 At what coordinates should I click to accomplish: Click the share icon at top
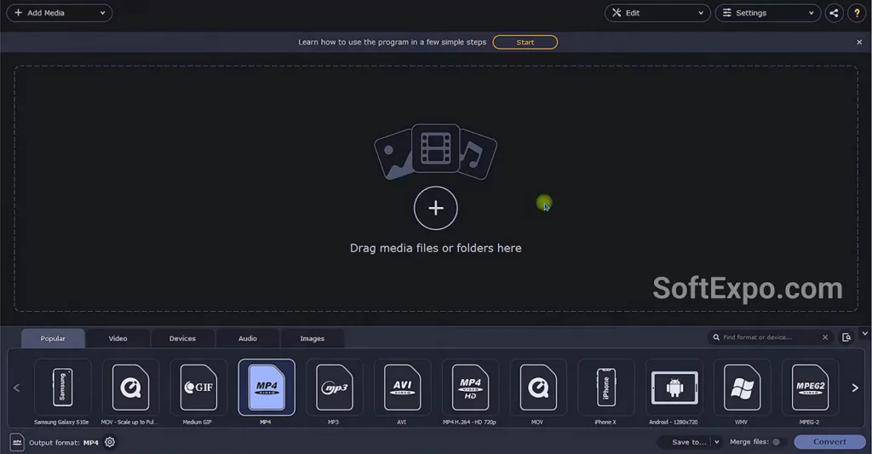coord(834,13)
